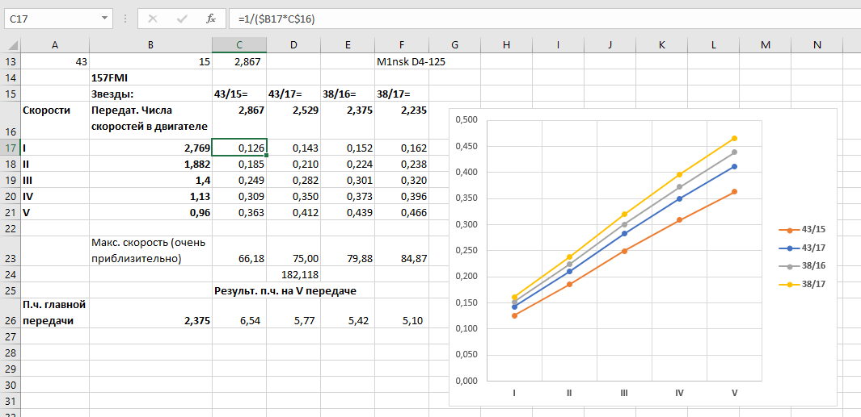
Task: Select cell with 157FMI text
Action: coord(150,78)
